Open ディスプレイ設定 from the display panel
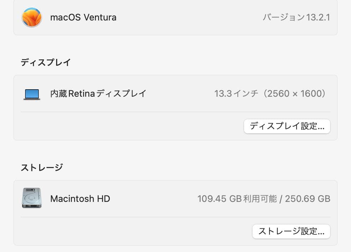Viewport: 351px width, 252px height. [287, 126]
